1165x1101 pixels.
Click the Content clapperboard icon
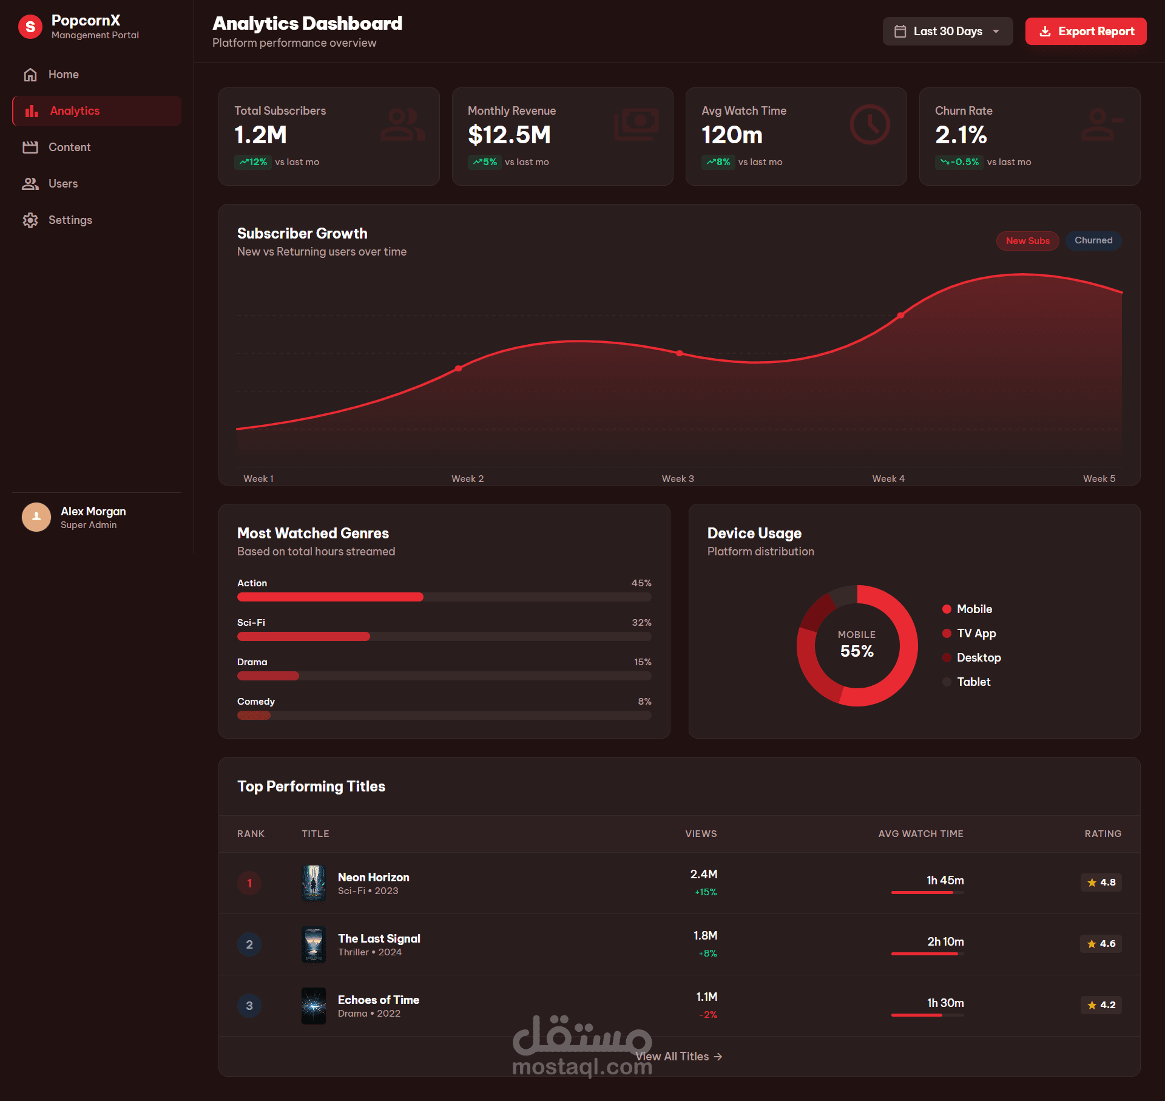[30, 147]
